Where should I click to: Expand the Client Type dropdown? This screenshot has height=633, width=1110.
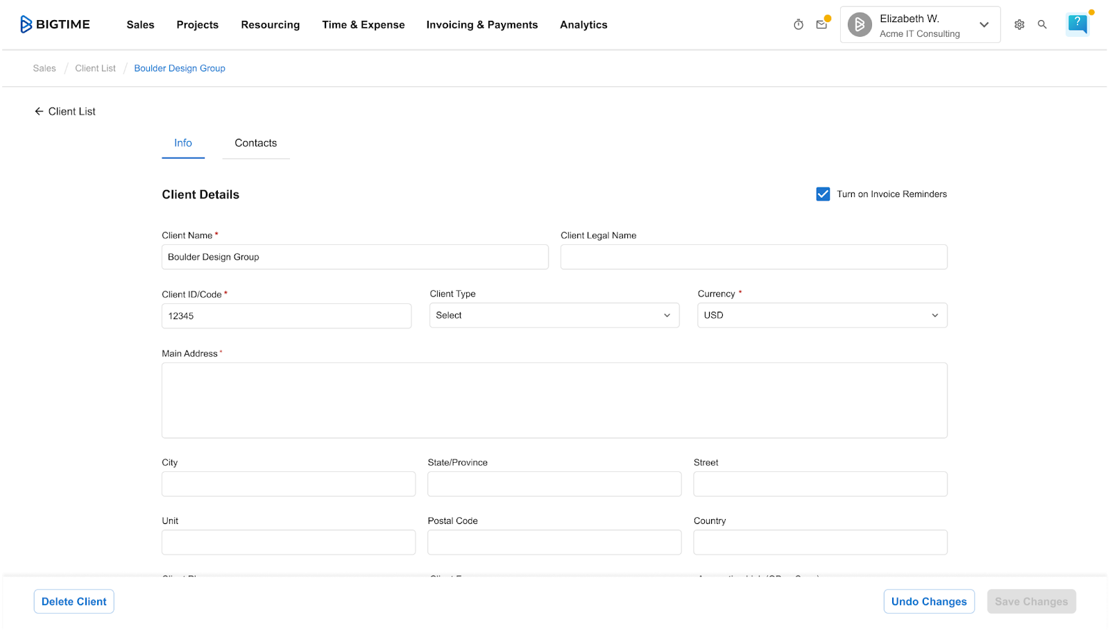click(554, 315)
